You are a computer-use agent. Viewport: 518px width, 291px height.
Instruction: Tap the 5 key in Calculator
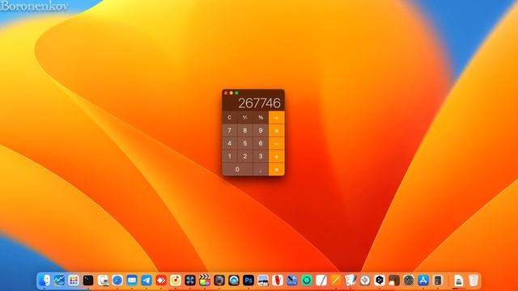[245, 144]
